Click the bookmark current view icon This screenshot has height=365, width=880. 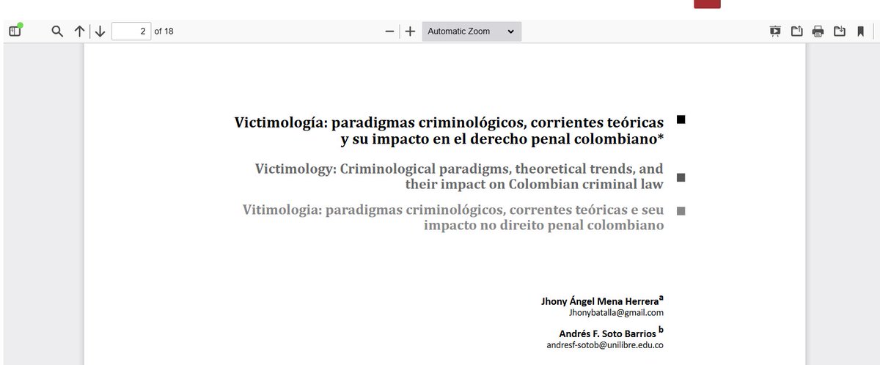[860, 31]
